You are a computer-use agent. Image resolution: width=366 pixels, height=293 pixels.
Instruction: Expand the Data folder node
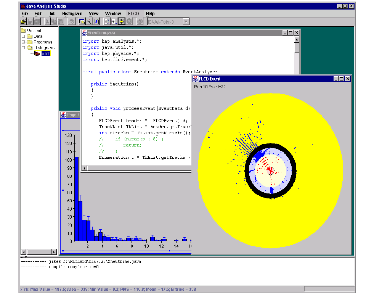tap(24, 36)
